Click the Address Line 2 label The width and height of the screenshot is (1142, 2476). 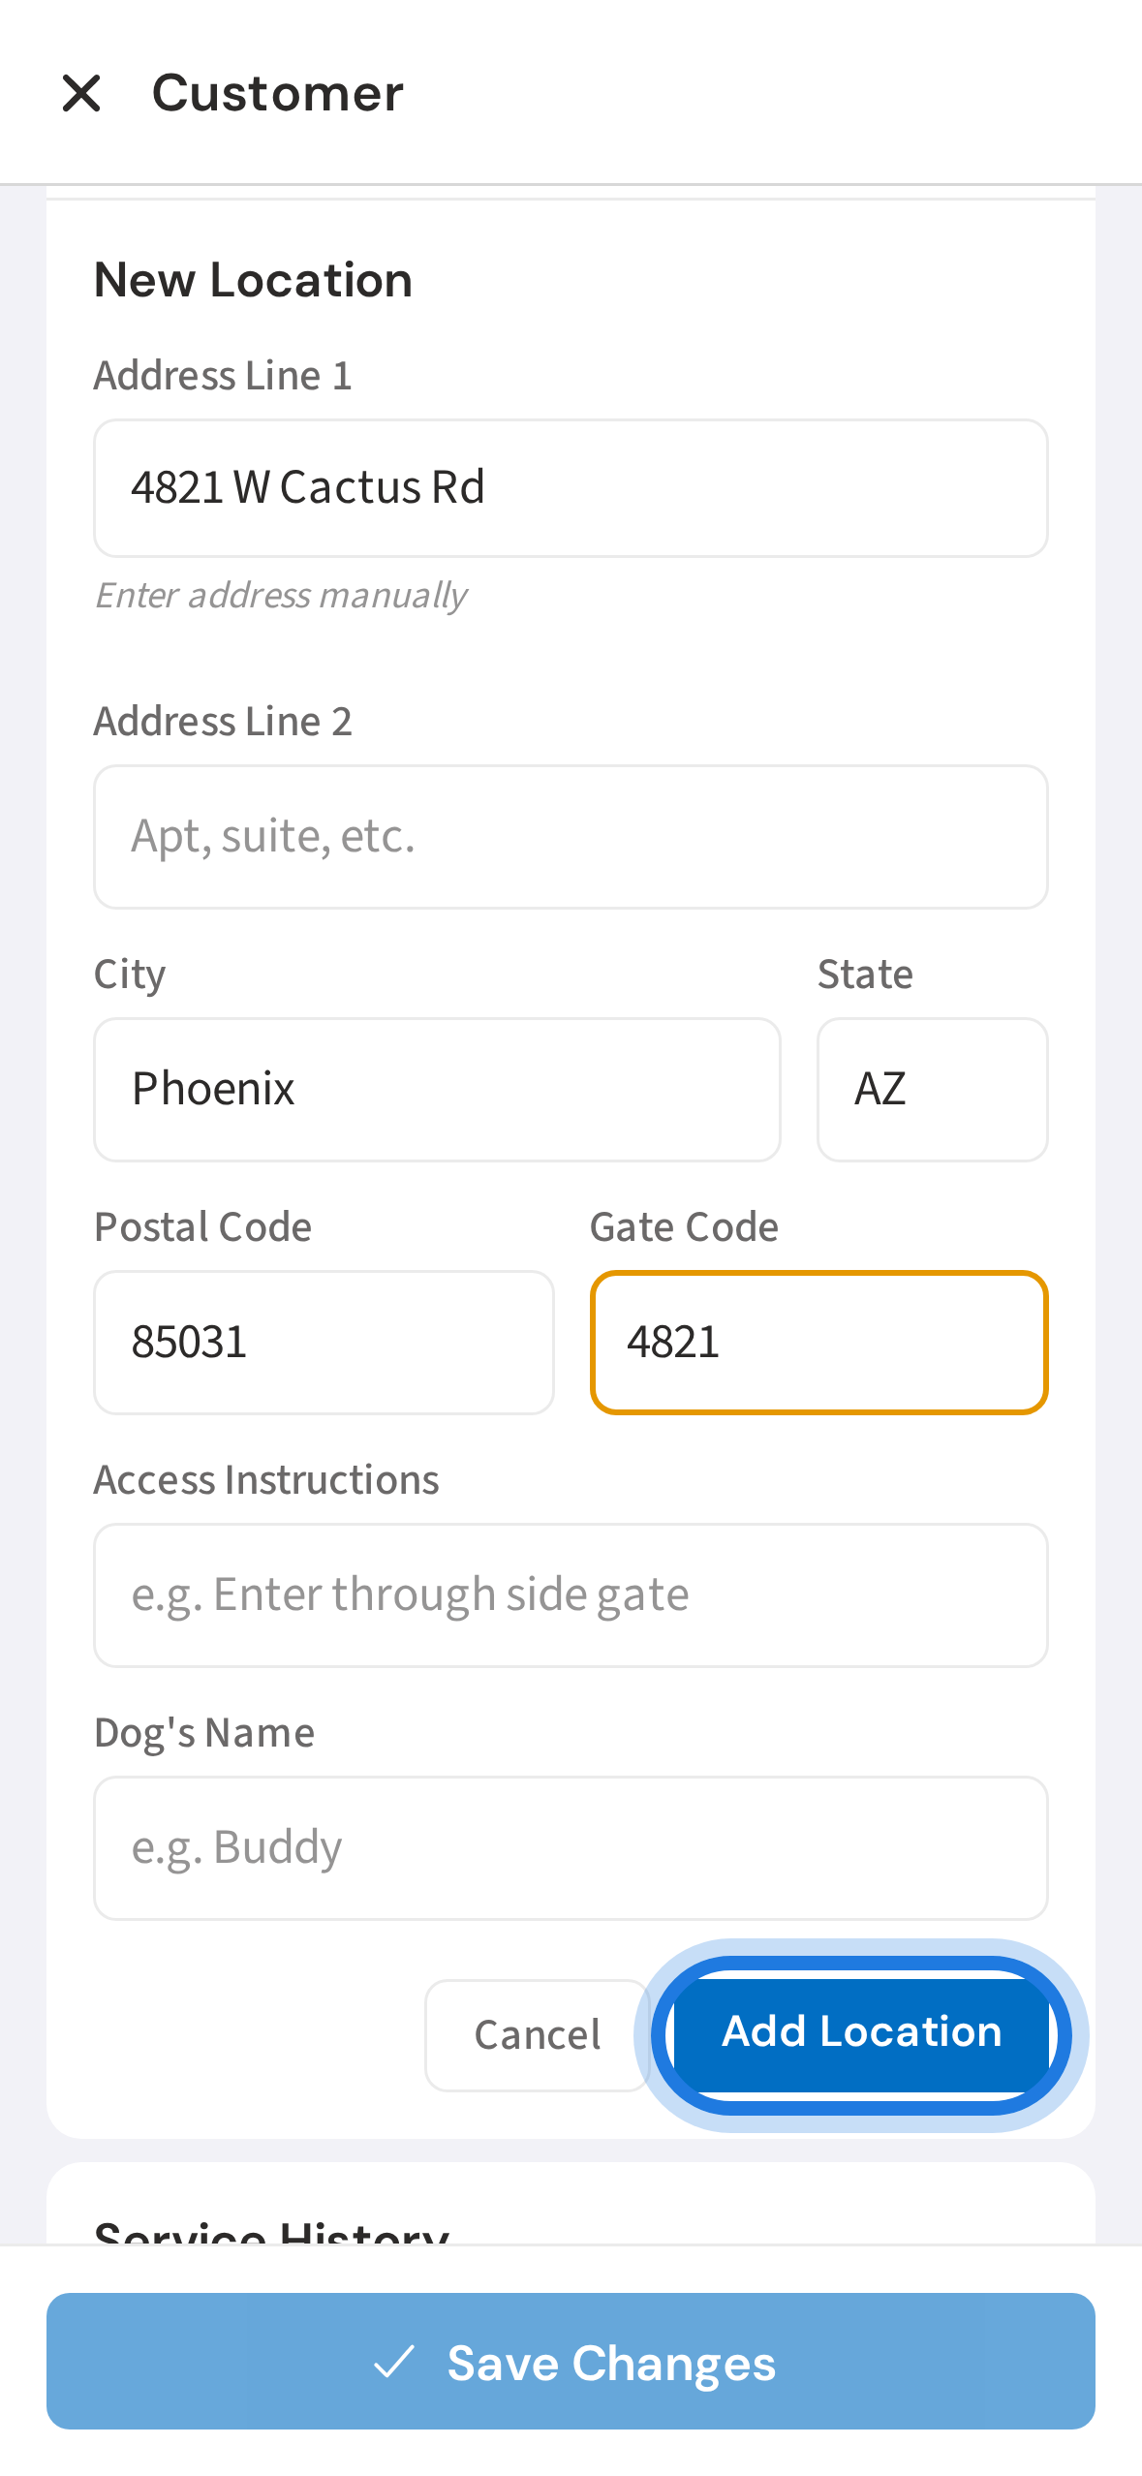coord(224,721)
